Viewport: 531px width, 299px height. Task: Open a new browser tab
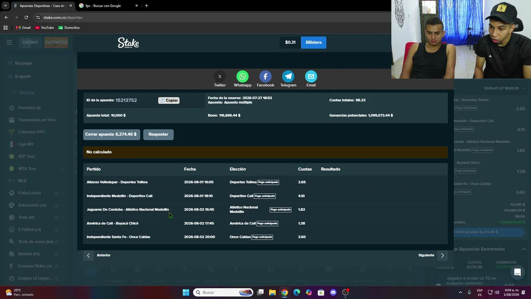[x=146, y=6]
